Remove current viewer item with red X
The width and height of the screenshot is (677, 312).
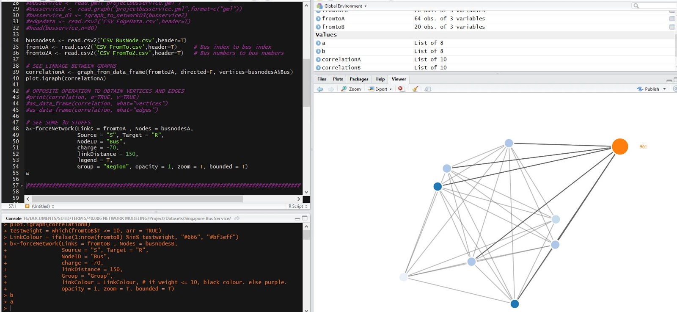click(401, 89)
